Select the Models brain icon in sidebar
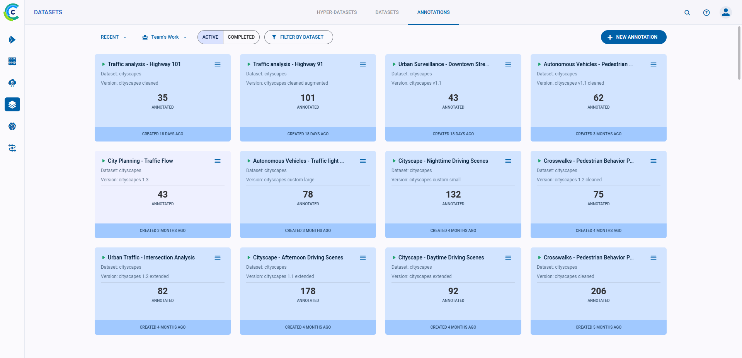Image resolution: width=742 pixels, height=358 pixels. click(x=12, y=126)
